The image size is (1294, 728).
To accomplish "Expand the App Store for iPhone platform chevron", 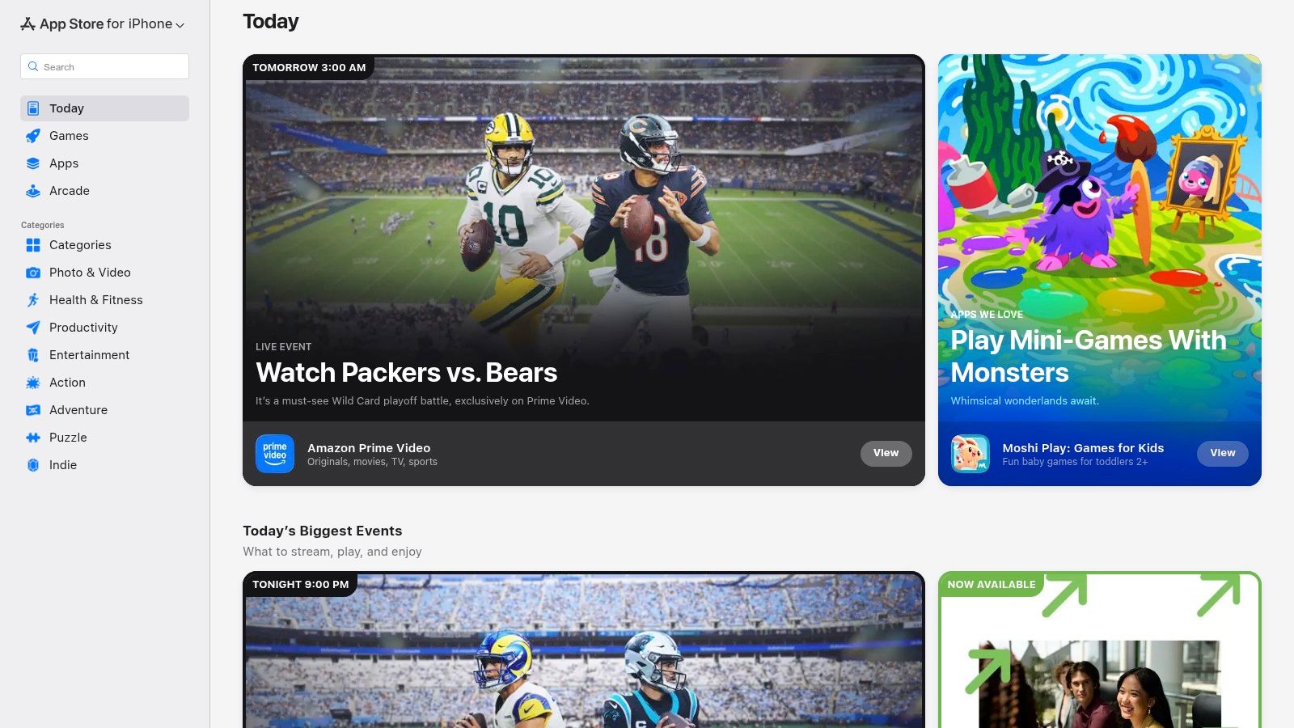I will (180, 25).
